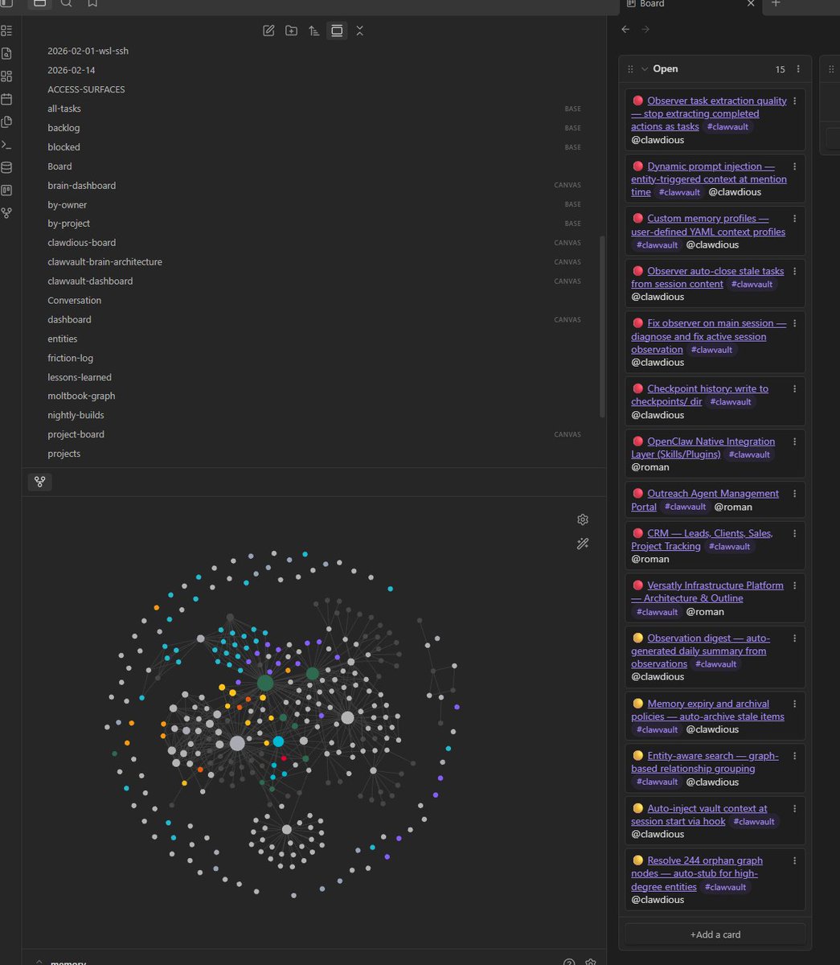Screen dimensions: 840x965
Task: Grab the Open column drag handle
Action: (x=630, y=69)
